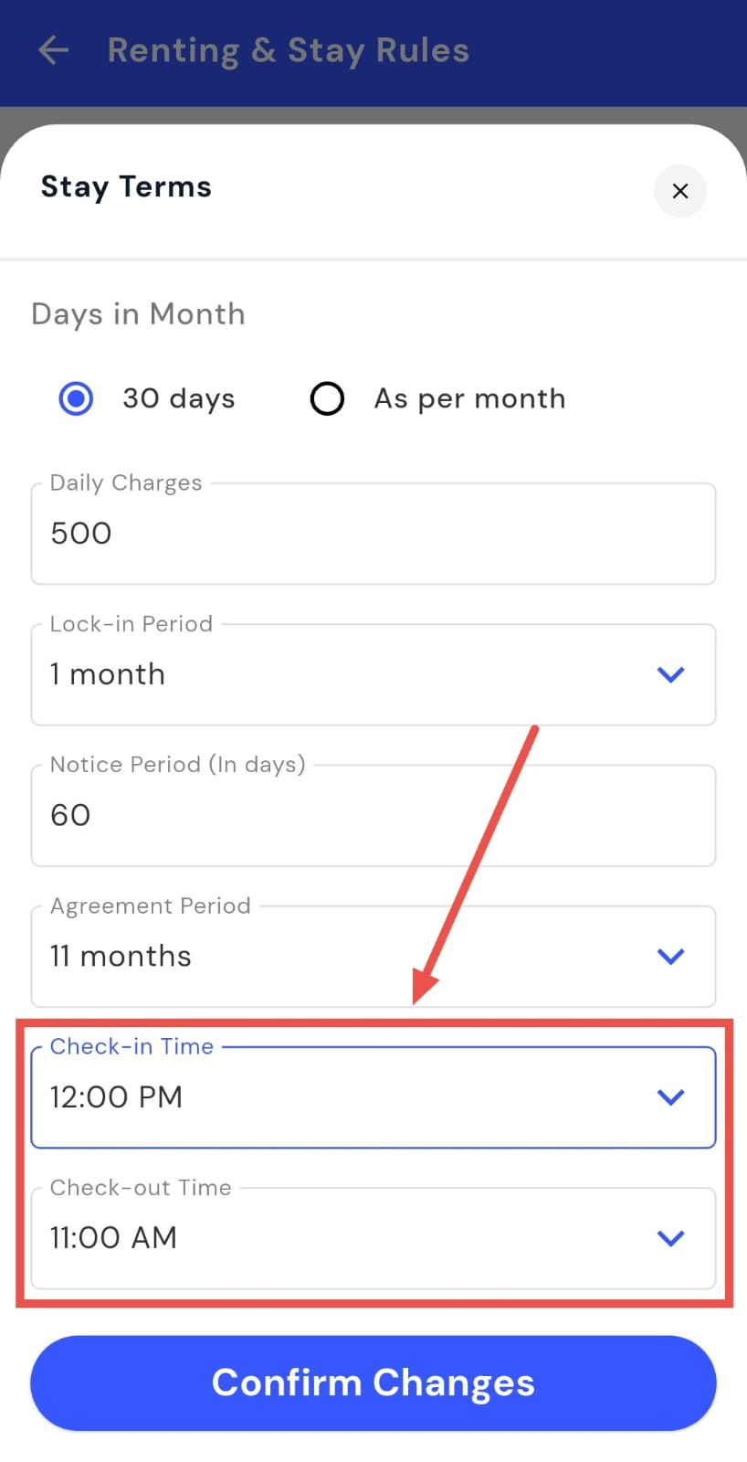The image size is (747, 1462).
Task: Click the Days in Month label
Action: pyautogui.click(x=138, y=313)
